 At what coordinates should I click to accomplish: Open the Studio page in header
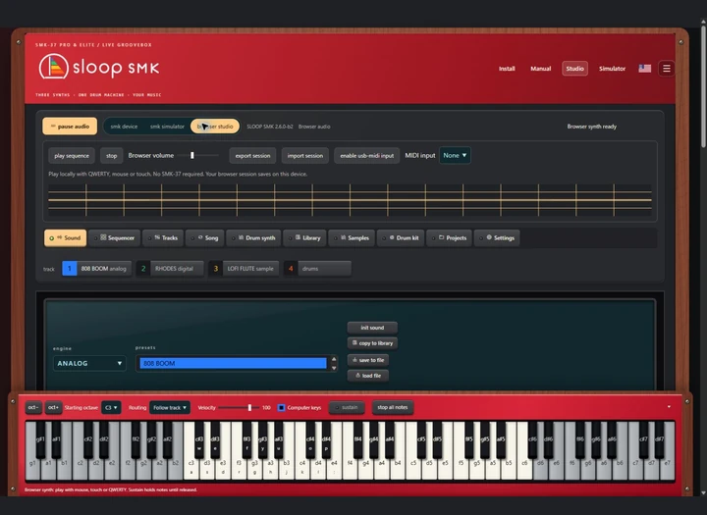[574, 69]
